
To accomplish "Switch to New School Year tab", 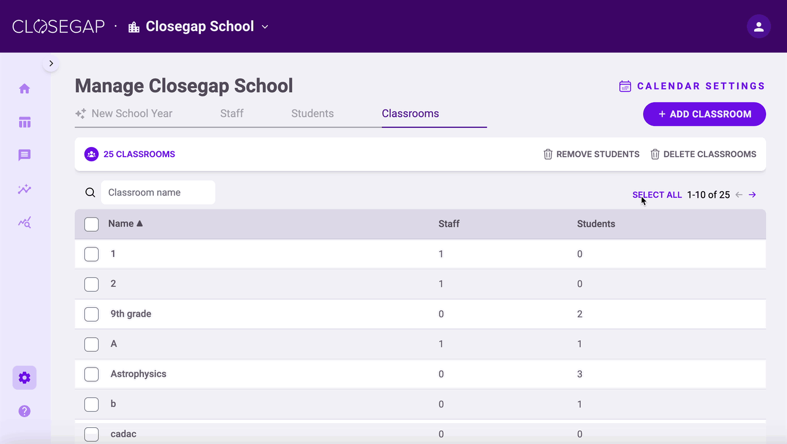I will coord(132,114).
